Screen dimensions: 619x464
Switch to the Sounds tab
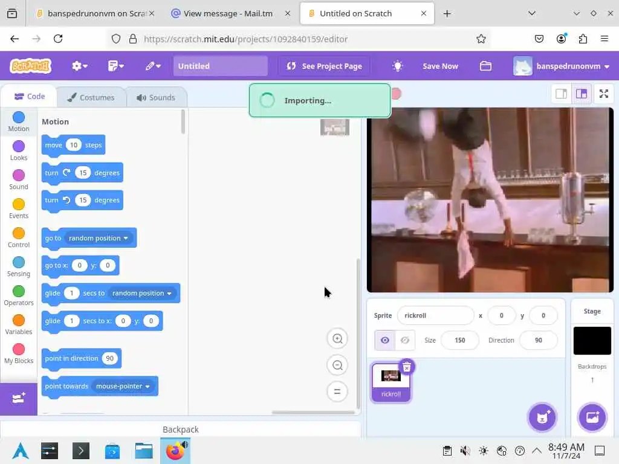click(156, 97)
